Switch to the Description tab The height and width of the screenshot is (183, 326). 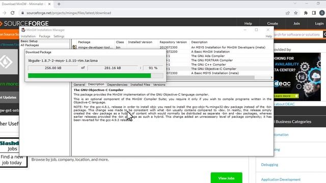click(x=96, y=84)
